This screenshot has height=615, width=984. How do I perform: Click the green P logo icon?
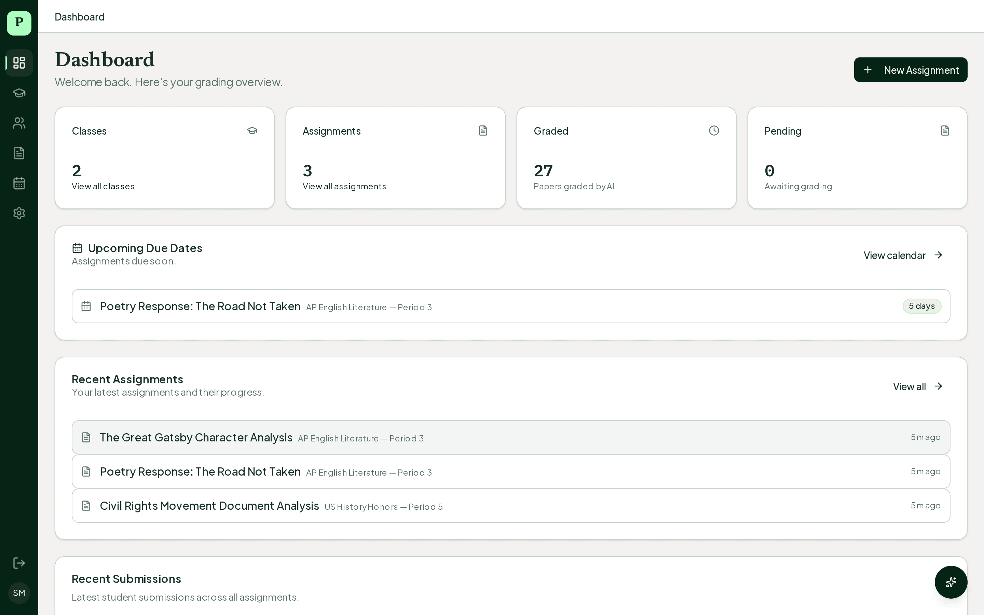(x=19, y=23)
